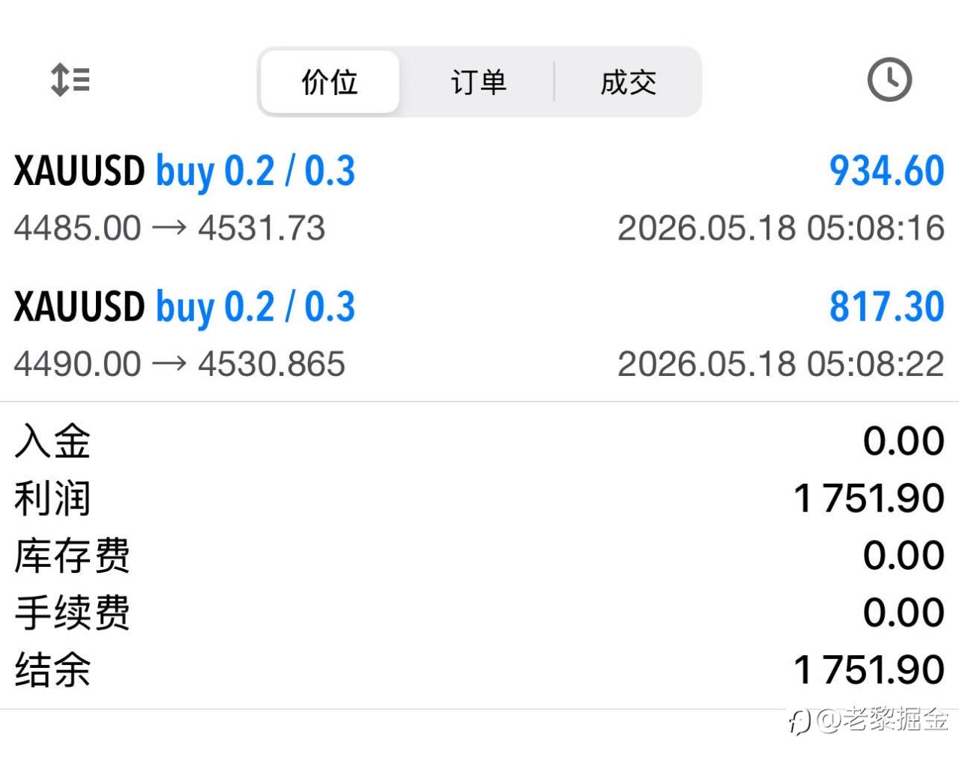Tap the 4485.00 → 4531.73 price line
The image size is (959, 763).
[169, 228]
